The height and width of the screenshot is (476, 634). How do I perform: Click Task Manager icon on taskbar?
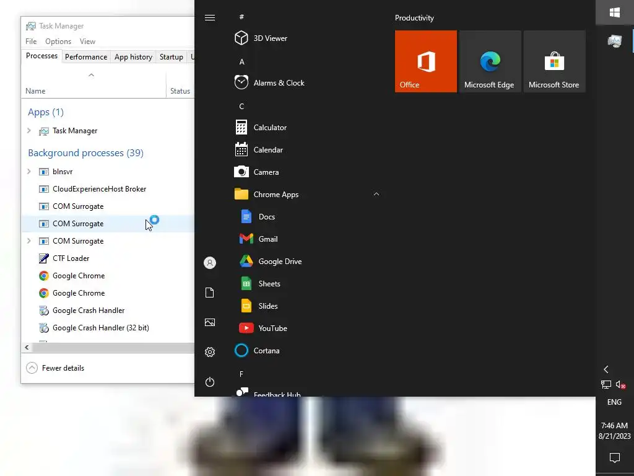615,41
